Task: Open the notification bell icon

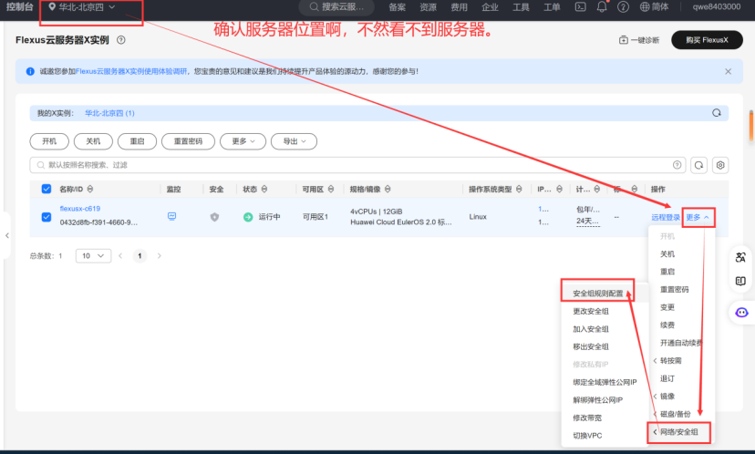Action: coord(602,6)
